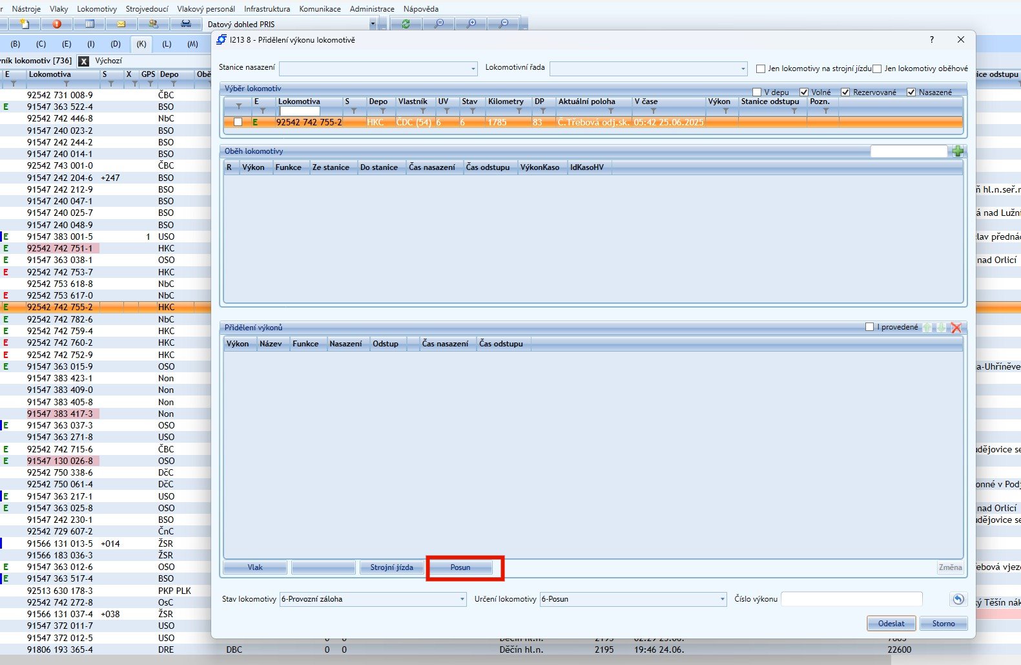Click the Číslo výkonu input field

(851, 599)
